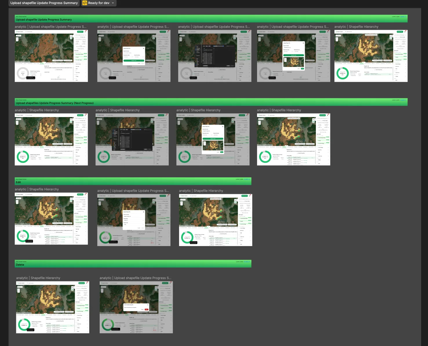Image resolution: width=428 pixels, height=346 pixels.
Task: Open top-section frame with small Upload Shape File dialog
Action: (x=134, y=56)
